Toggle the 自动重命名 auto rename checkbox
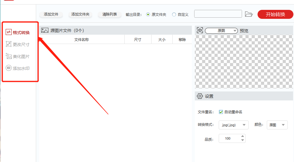 click(221, 112)
